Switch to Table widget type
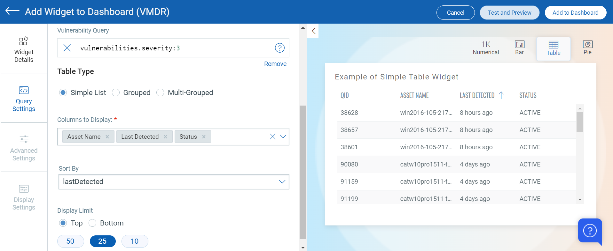Viewport: 613px width, 251px height. [553, 49]
